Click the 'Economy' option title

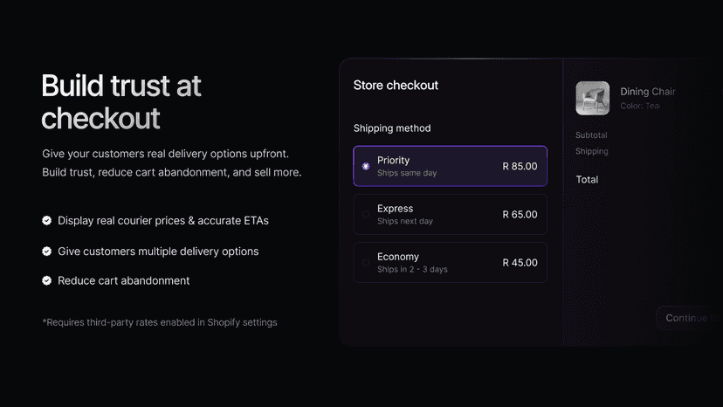pyautogui.click(x=398, y=257)
